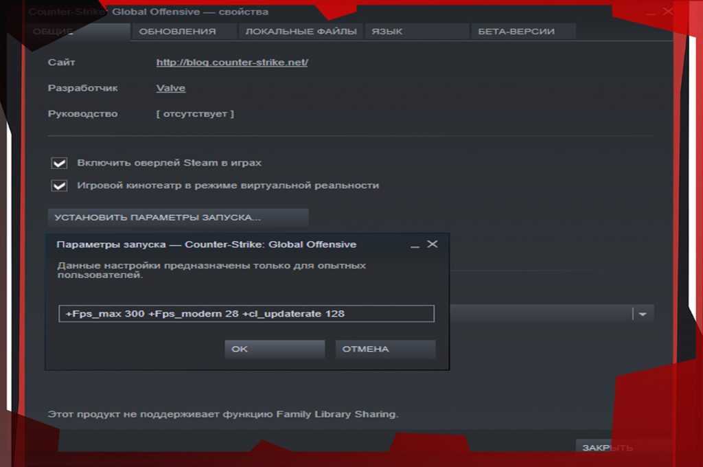Follow the Valve developer link
Viewport: 703px width, 467px height.
coord(171,88)
